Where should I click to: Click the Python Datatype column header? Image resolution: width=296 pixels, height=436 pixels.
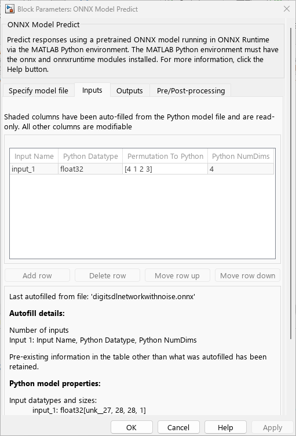(x=90, y=157)
